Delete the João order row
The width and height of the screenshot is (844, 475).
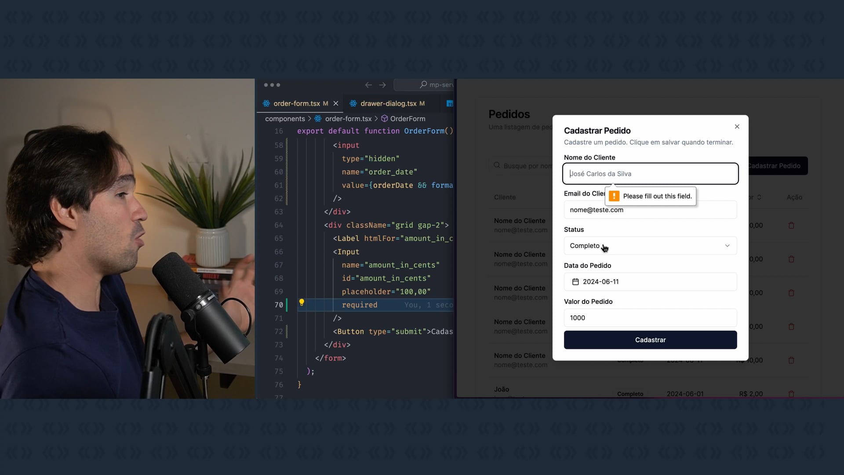(x=791, y=394)
